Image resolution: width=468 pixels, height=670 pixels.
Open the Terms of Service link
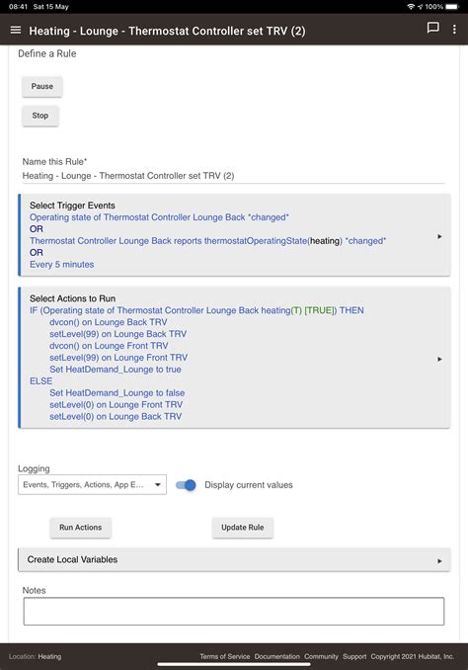(224, 656)
